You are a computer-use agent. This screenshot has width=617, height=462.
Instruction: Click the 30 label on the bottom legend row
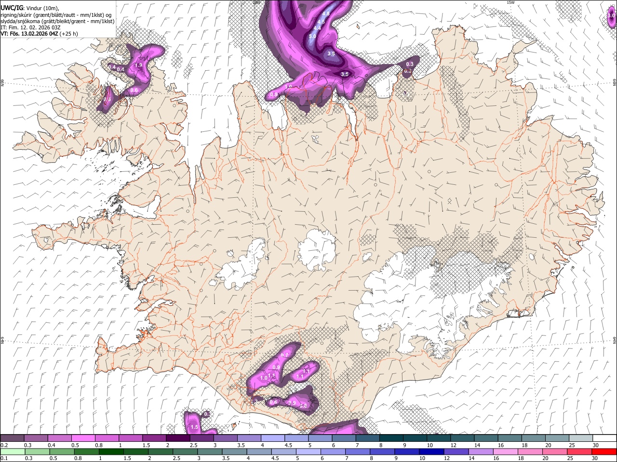[595, 458]
